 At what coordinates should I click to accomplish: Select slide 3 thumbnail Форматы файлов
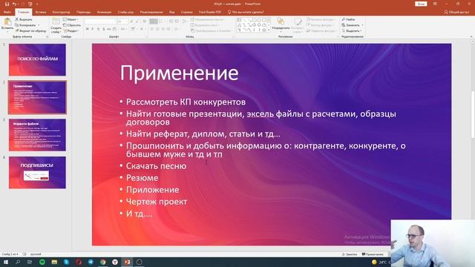(x=37, y=135)
